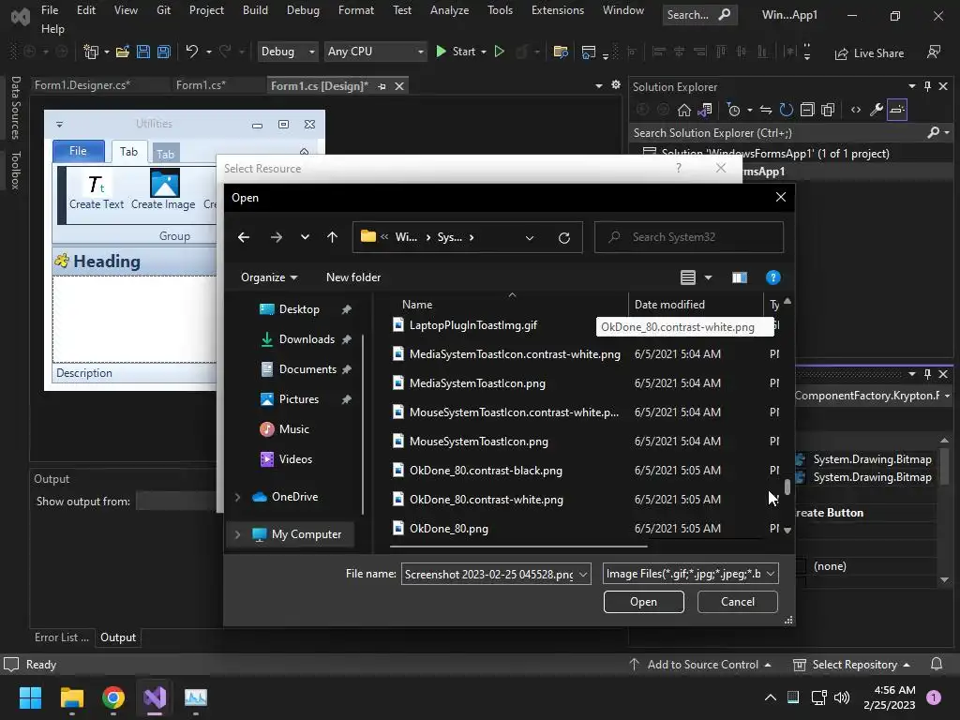Open the designer tab gear settings icon
The width and height of the screenshot is (960, 720).
point(616,85)
